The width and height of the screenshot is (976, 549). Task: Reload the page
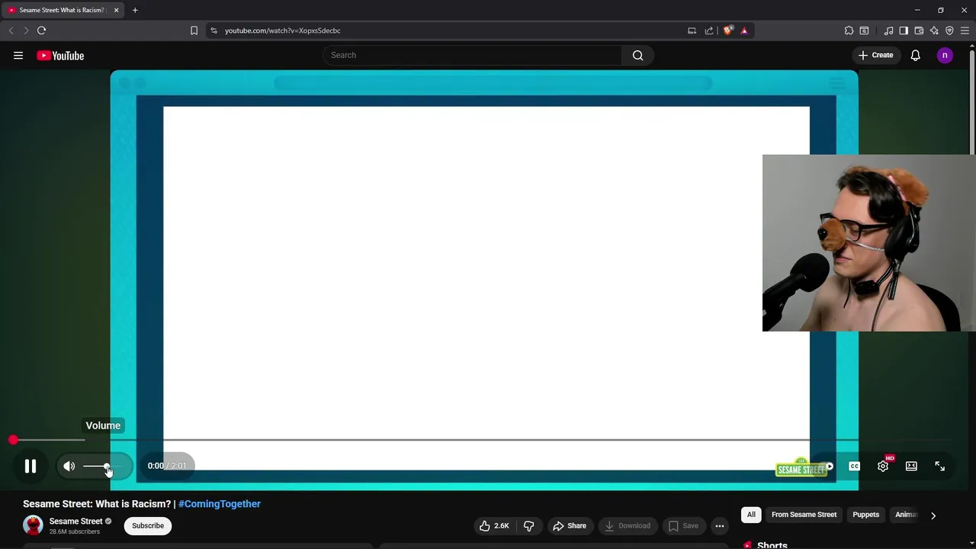[x=41, y=30]
